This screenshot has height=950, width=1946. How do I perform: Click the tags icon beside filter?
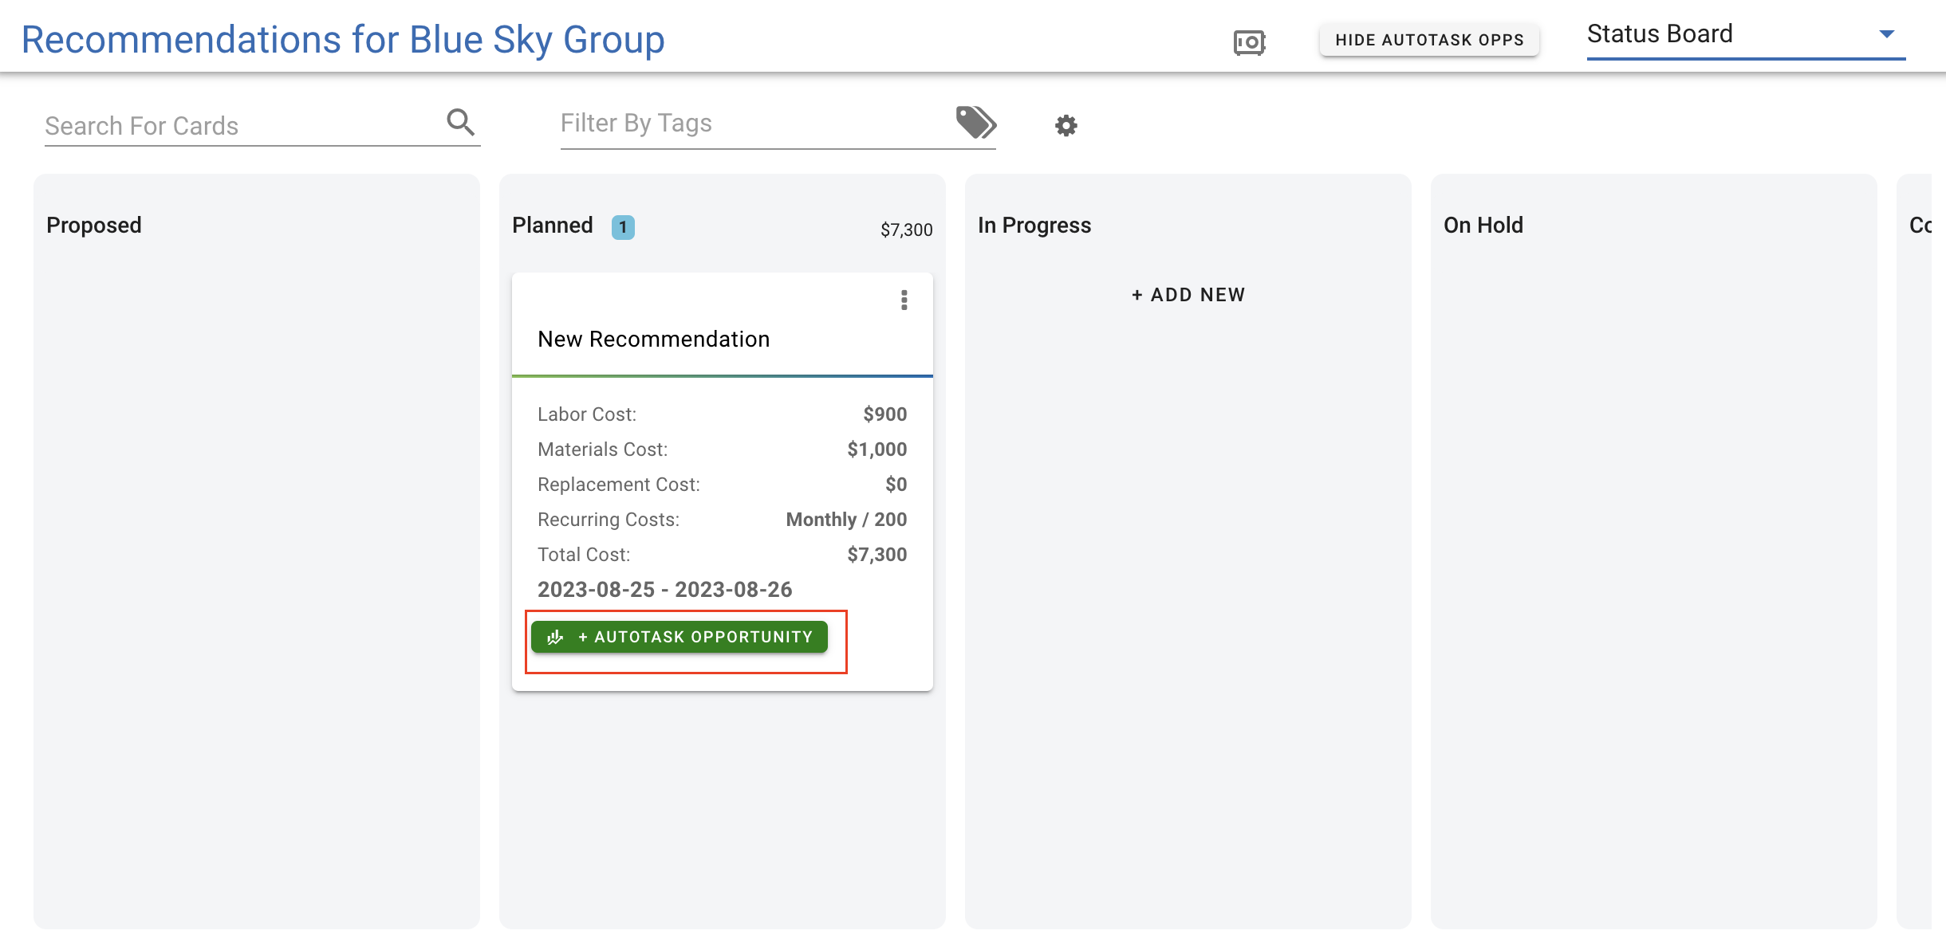coord(975,122)
